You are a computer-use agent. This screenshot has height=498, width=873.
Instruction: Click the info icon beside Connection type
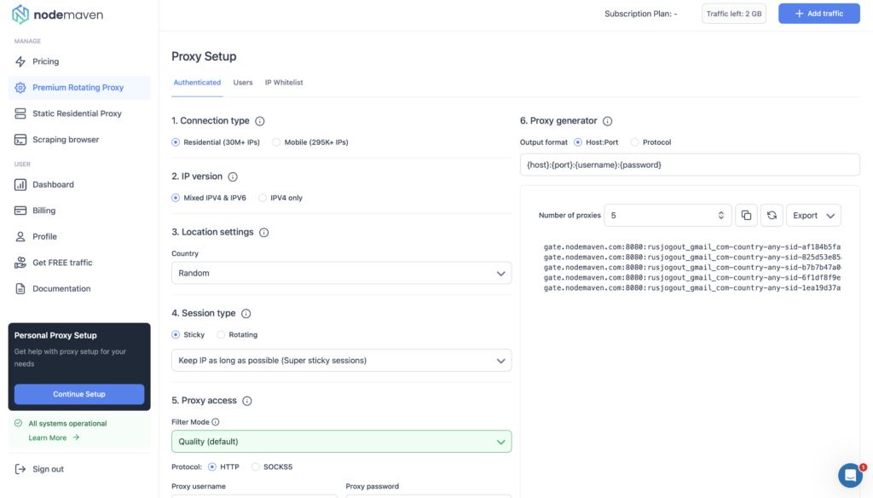259,121
